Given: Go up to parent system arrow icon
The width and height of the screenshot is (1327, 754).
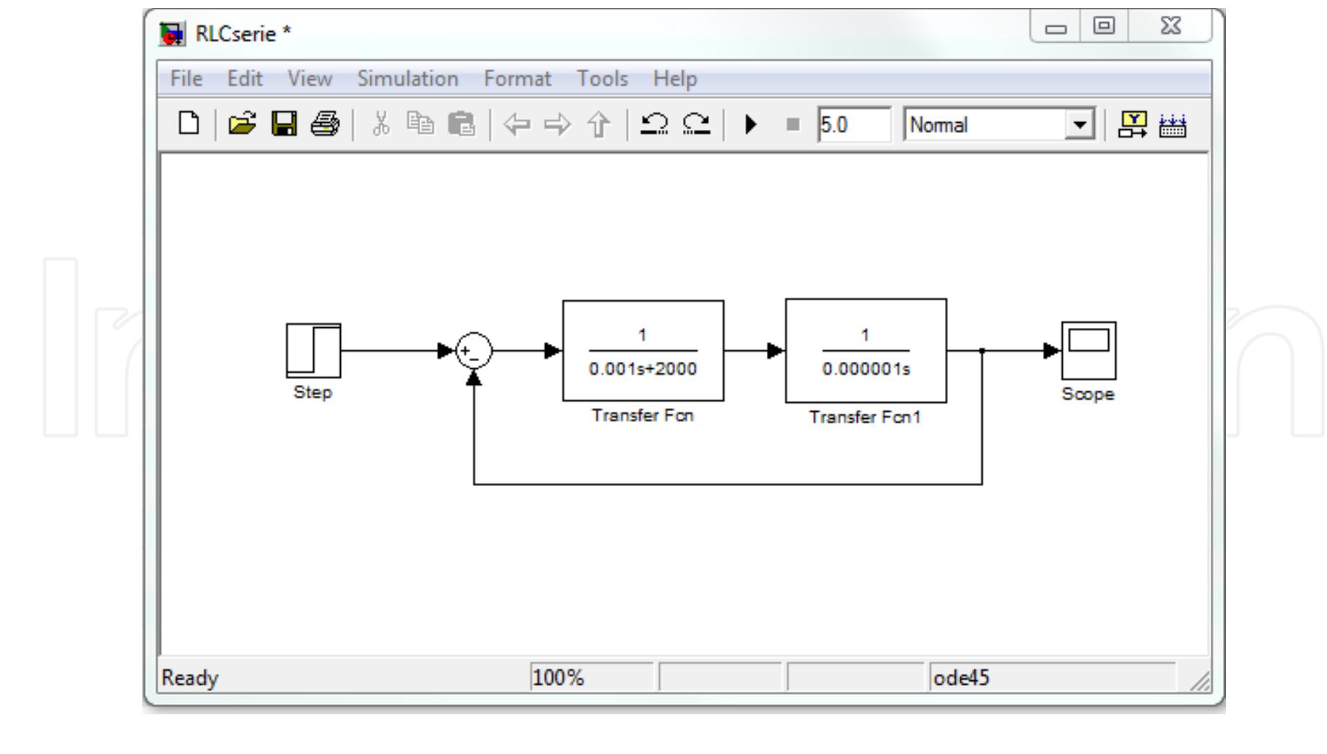Looking at the screenshot, I should pyautogui.click(x=599, y=125).
